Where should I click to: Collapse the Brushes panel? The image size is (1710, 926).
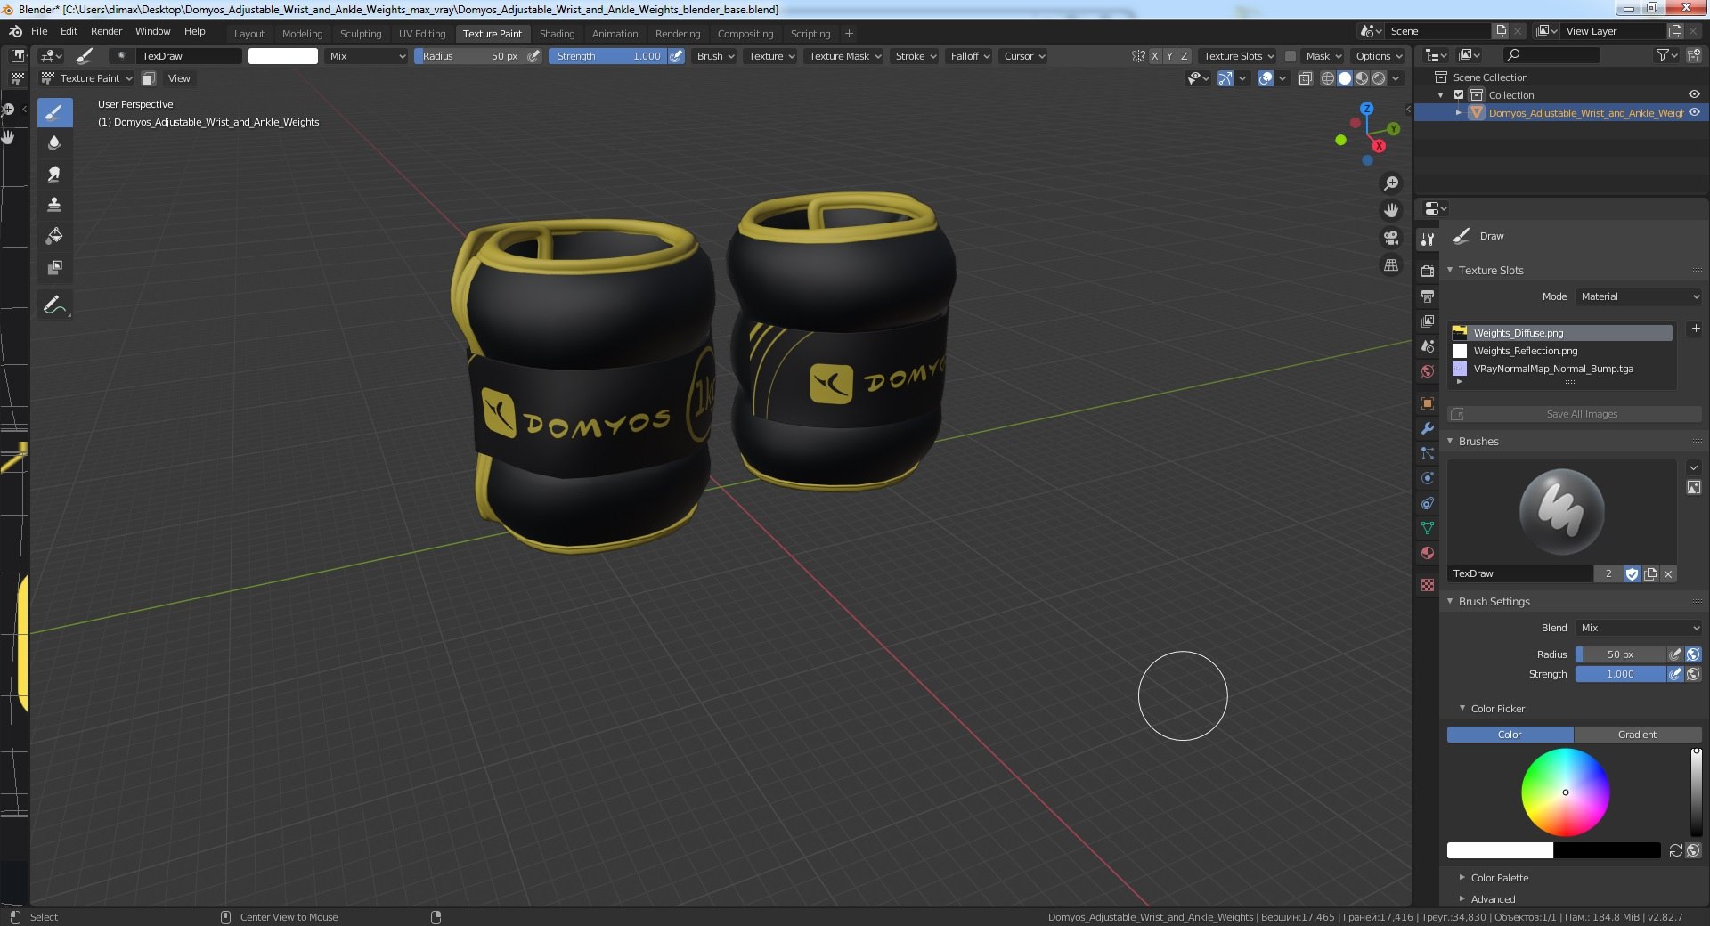click(1450, 441)
